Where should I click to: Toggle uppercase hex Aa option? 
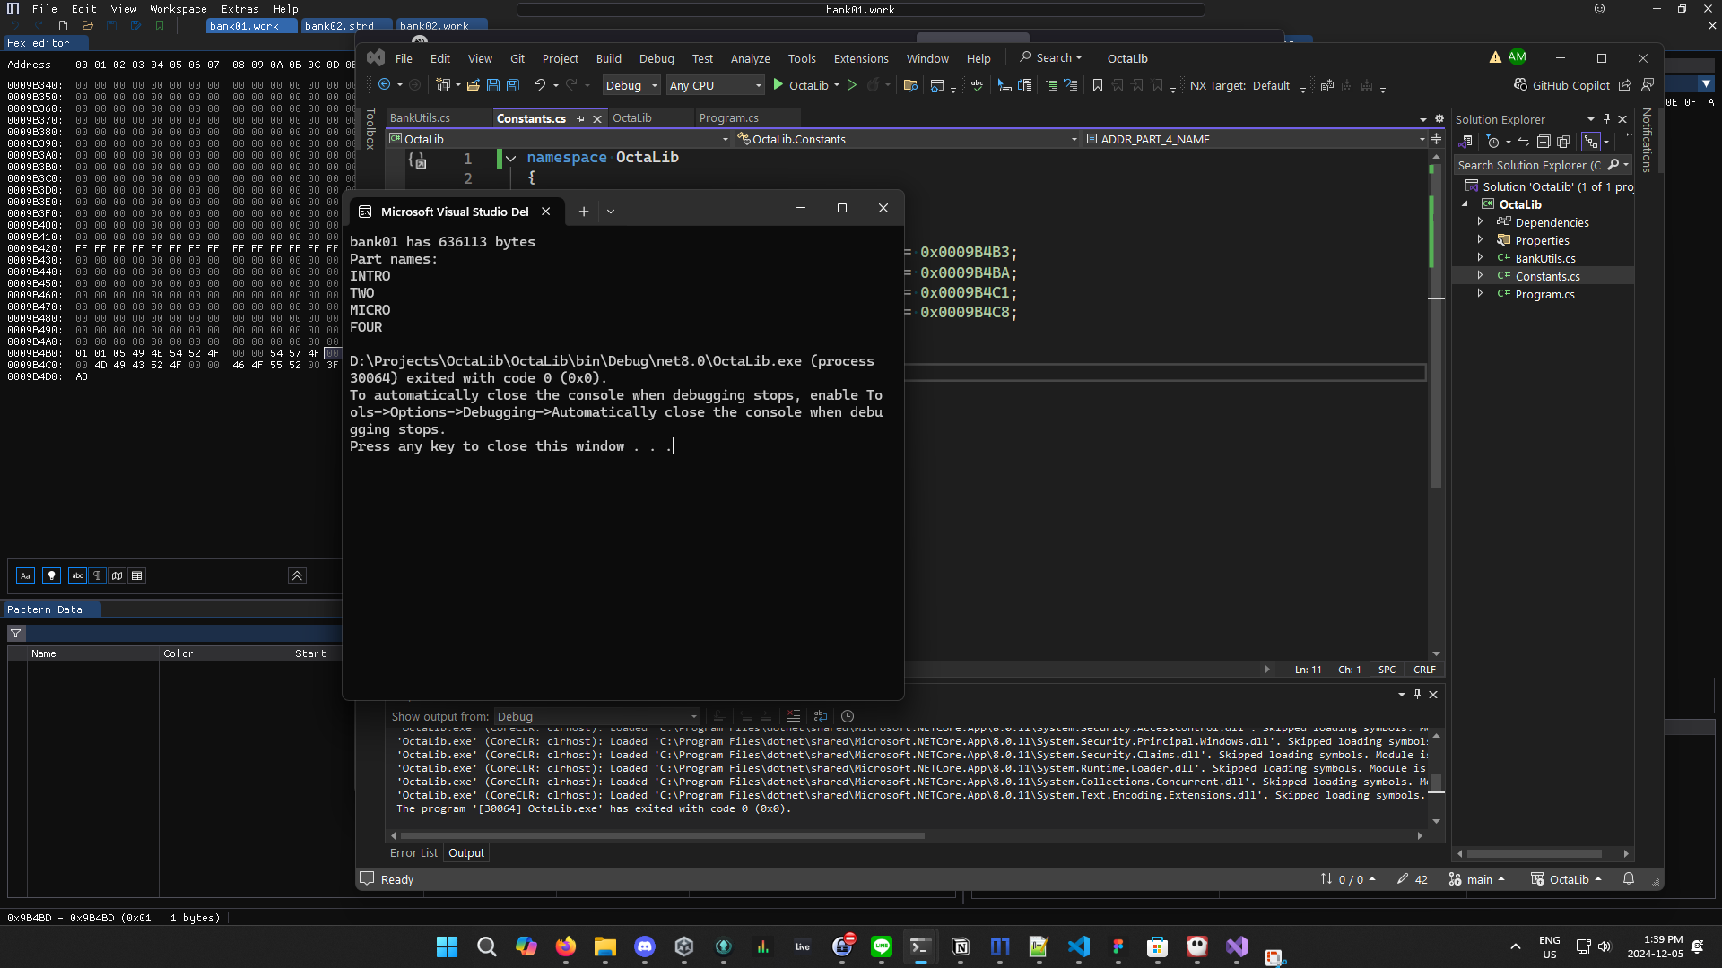[x=25, y=576]
